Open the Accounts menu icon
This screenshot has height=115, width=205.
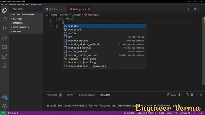(x=4, y=97)
